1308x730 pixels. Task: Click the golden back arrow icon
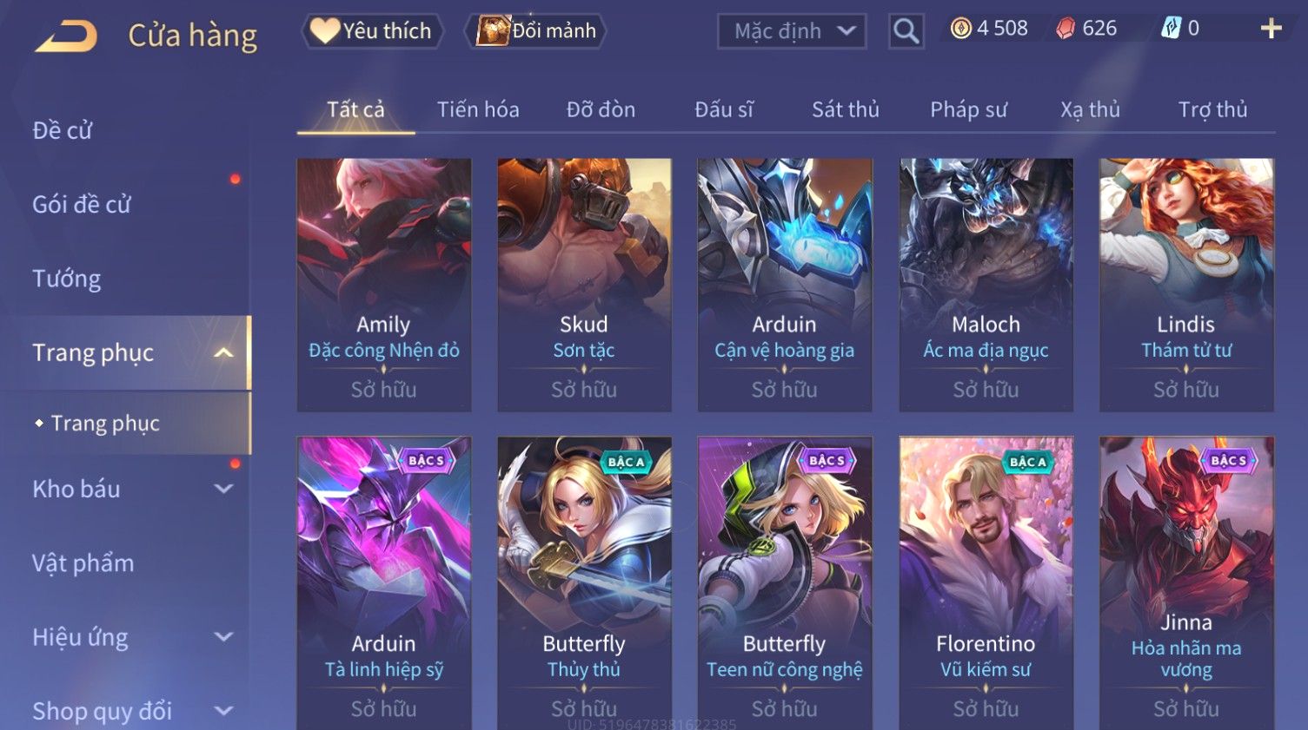click(x=67, y=36)
